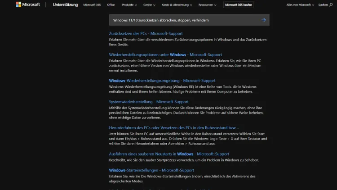Viewport: 337px width, 190px height.
Task: Open the Office menu item
Action: 111,5
